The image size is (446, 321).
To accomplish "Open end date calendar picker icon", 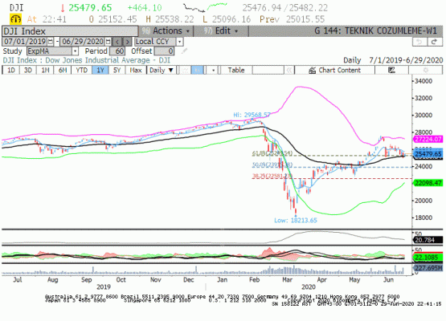I will (108, 42).
